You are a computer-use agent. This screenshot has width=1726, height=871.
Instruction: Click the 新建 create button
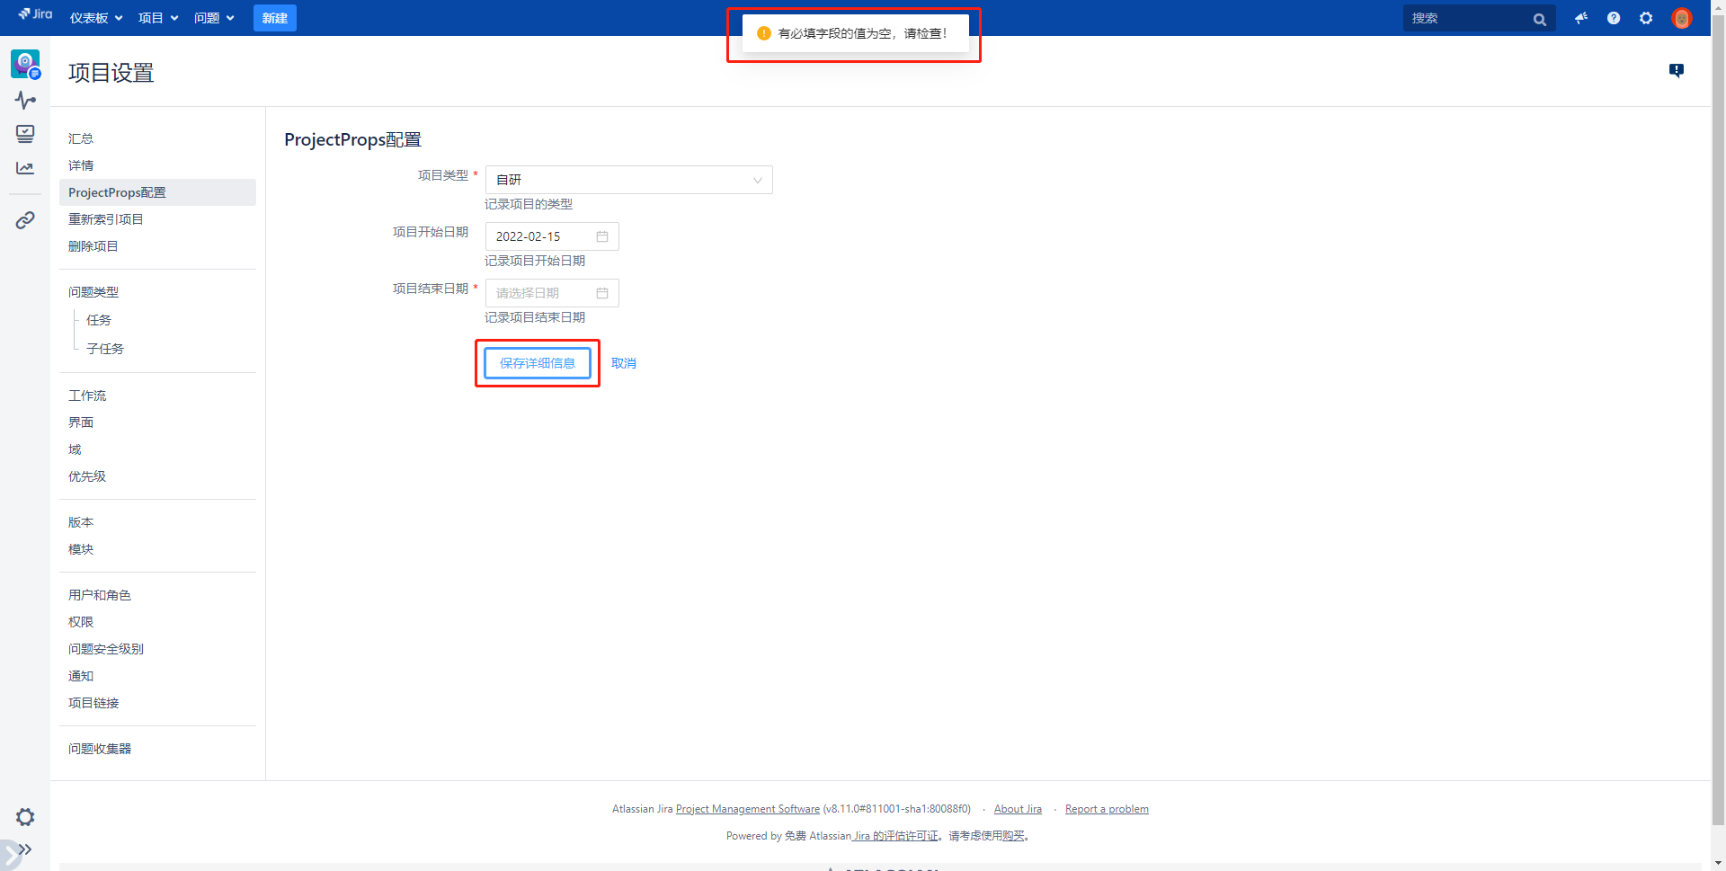coord(275,18)
